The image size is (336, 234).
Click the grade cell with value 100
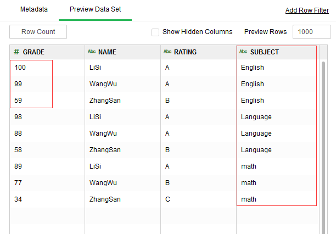click(20, 68)
